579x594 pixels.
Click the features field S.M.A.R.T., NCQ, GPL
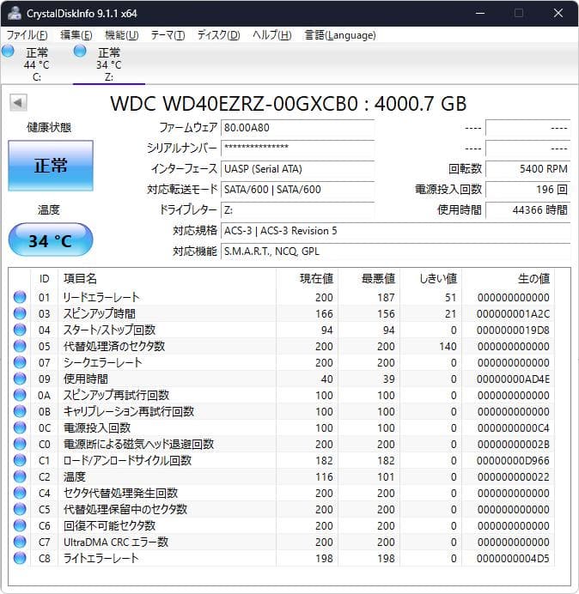tap(395, 252)
